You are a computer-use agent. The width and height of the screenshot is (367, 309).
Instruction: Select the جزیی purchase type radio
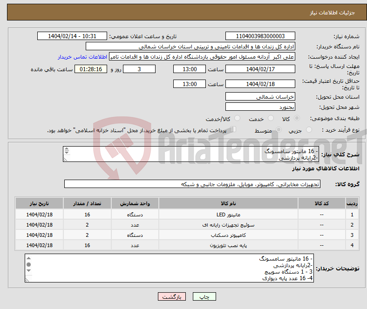point(309,129)
